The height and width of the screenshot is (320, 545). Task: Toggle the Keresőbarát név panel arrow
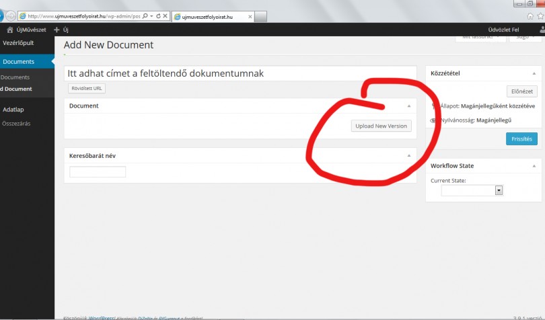click(x=408, y=156)
